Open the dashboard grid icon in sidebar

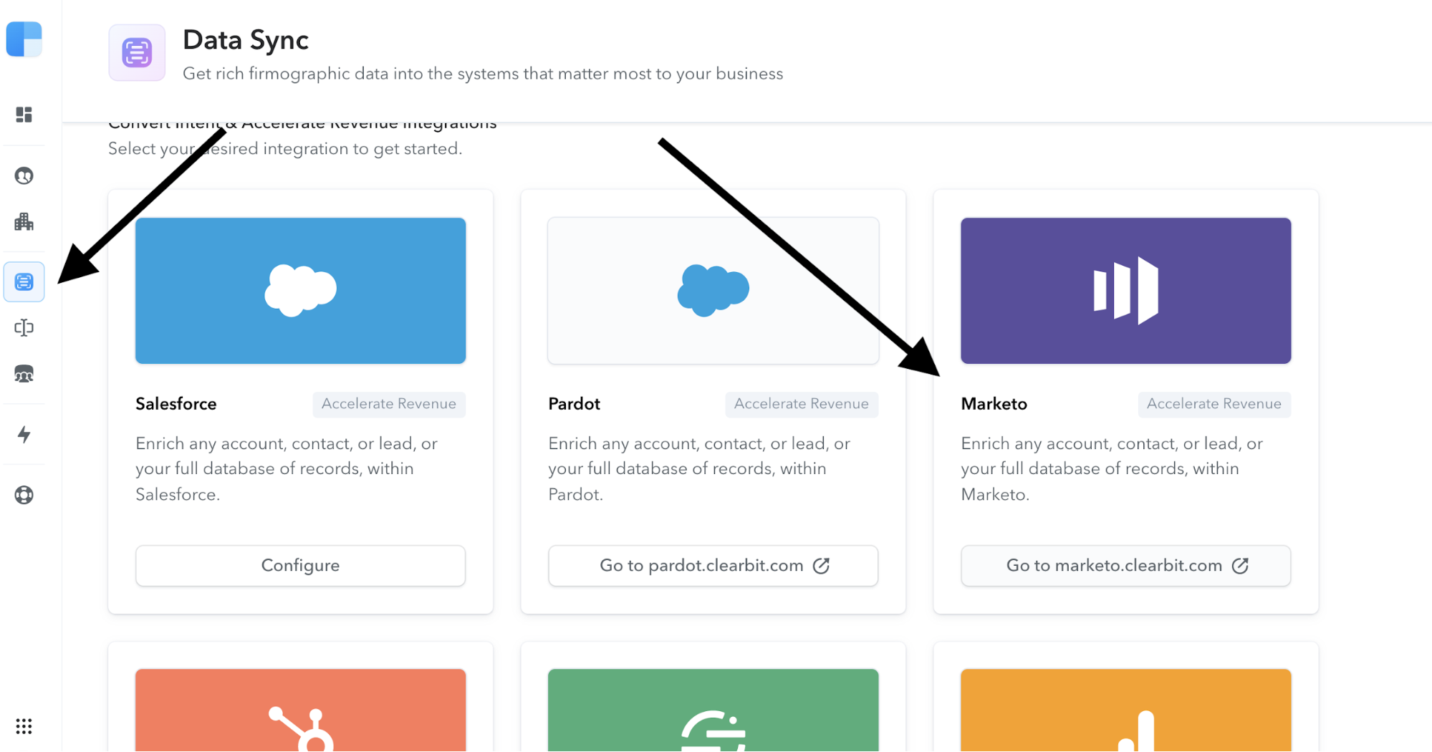click(24, 115)
